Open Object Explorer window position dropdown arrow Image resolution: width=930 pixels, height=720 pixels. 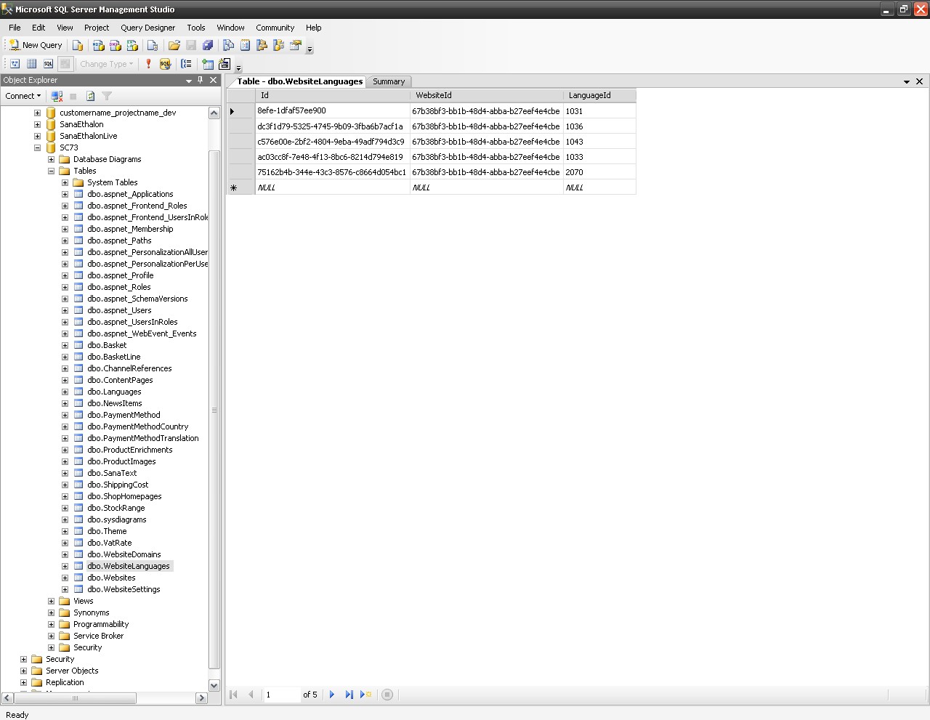[x=188, y=81]
